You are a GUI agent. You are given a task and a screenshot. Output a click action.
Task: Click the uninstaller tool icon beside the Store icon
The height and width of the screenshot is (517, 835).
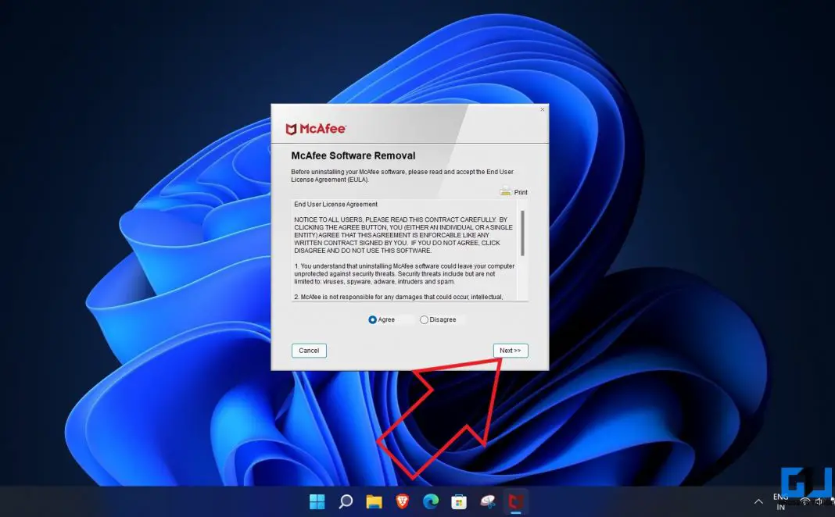(488, 501)
